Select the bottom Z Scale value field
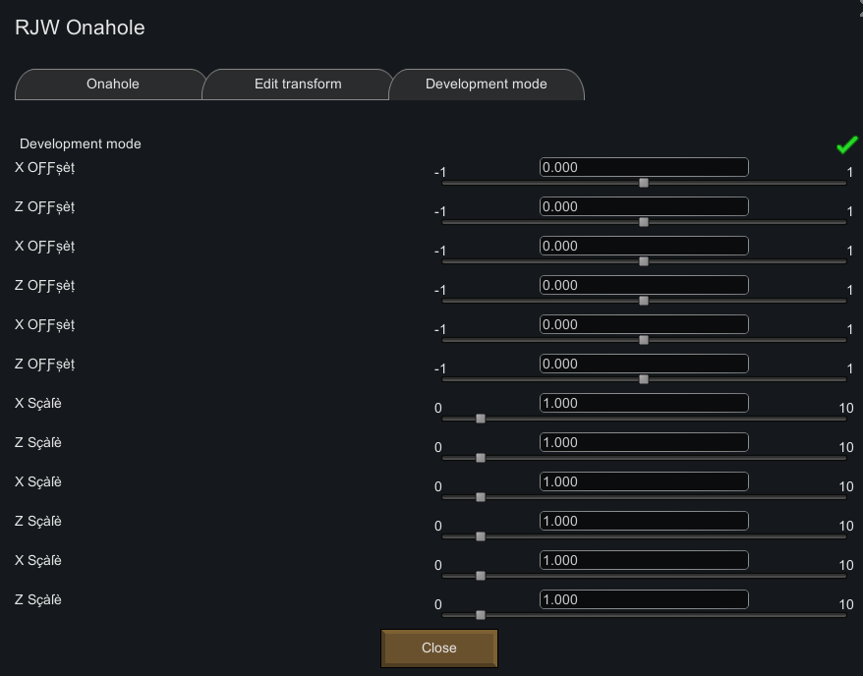This screenshot has height=676, width=863. click(644, 599)
